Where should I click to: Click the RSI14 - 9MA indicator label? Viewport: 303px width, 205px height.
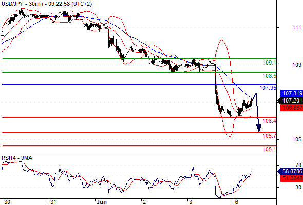coord(17,158)
